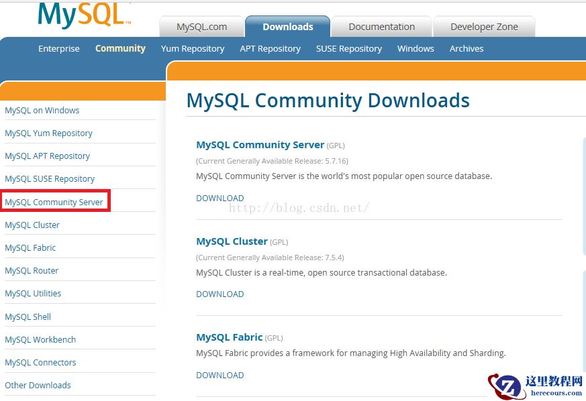This screenshot has height=401, width=586.
Task: Click the MySQL Cluster heading link
Action: [232, 241]
